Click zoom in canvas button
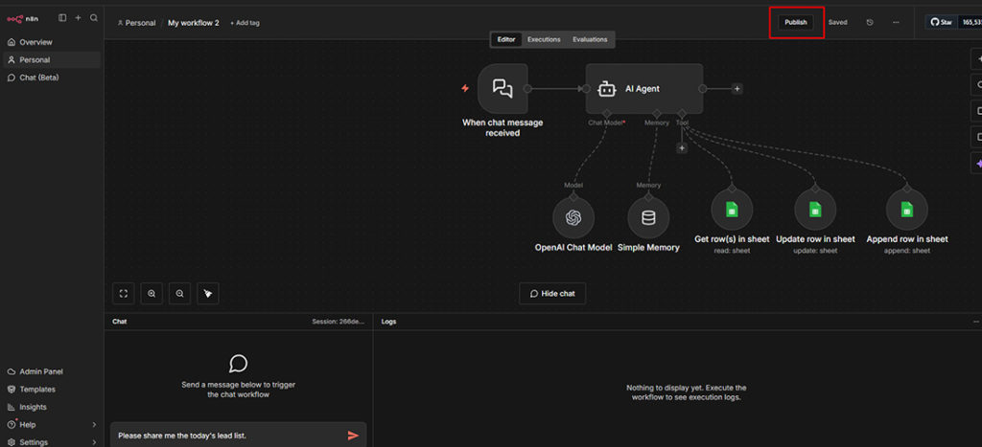982x447 pixels. (152, 293)
